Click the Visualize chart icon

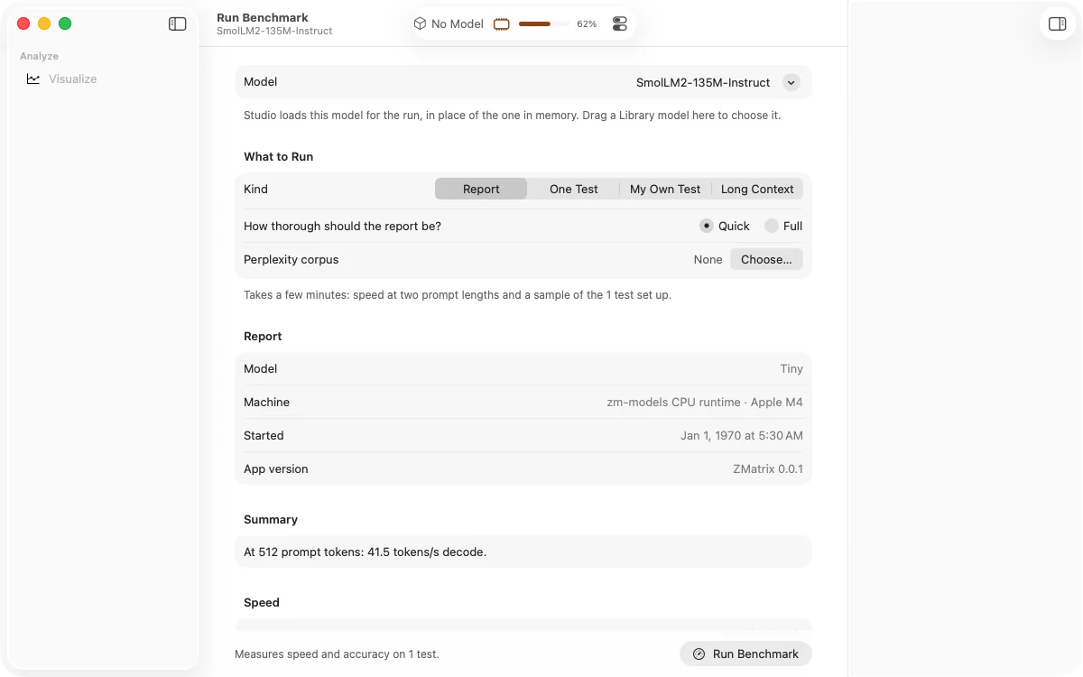coord(33,79)
